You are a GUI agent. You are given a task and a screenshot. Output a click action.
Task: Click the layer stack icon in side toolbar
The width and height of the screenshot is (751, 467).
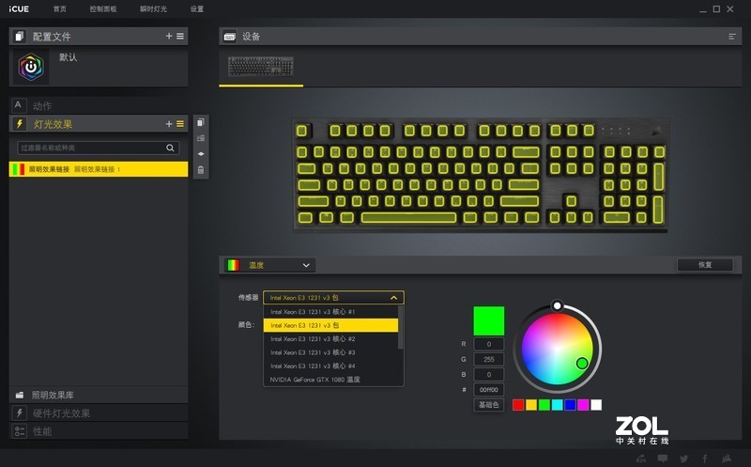201,154
